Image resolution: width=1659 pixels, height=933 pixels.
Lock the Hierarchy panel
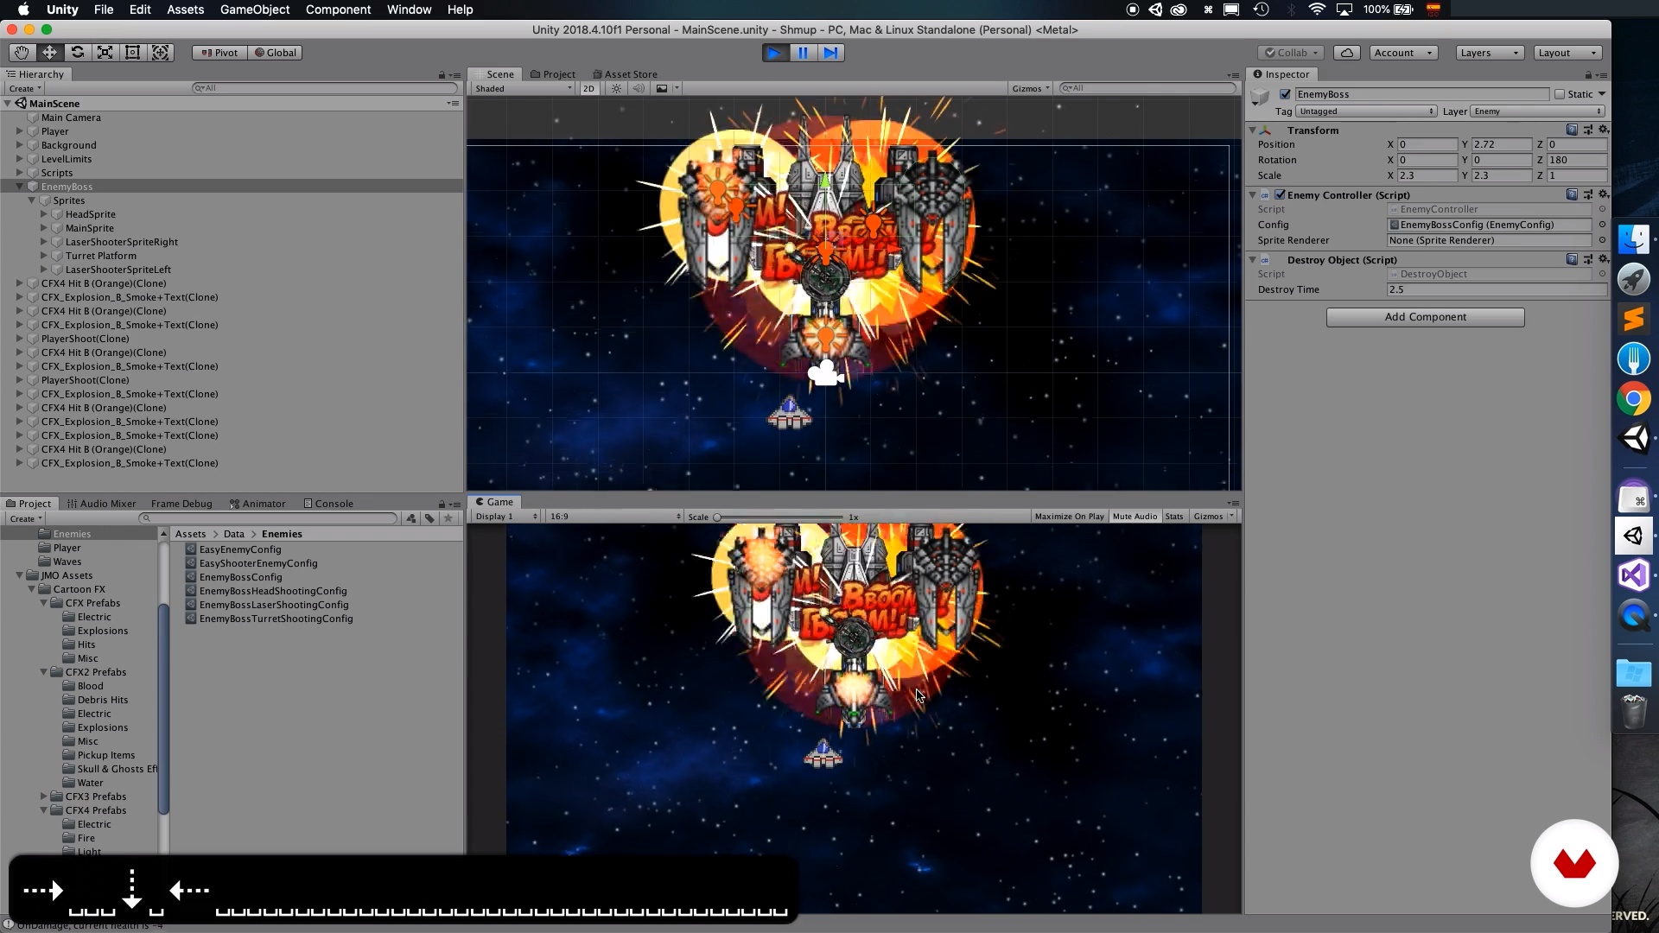pyautogui.click(x=442, y=75)
